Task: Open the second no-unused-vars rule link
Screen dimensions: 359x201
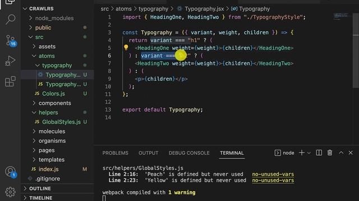Action: pos(273,180)
